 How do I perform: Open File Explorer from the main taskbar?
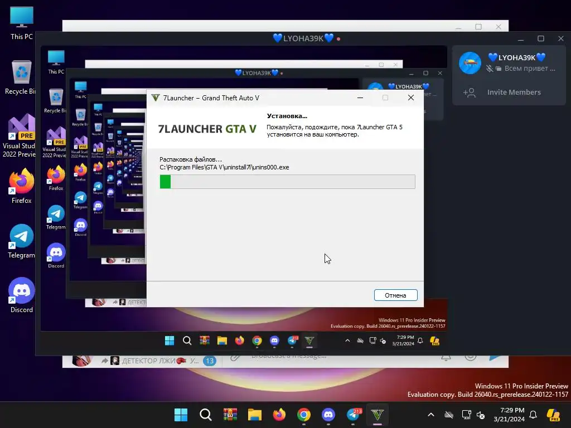(254, 415)
